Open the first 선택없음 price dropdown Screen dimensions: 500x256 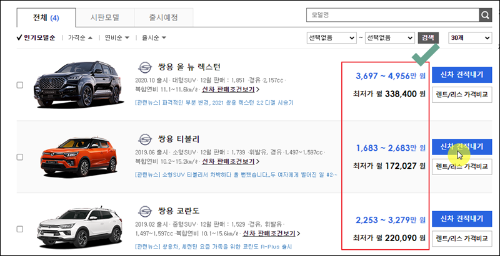point(331,38)
